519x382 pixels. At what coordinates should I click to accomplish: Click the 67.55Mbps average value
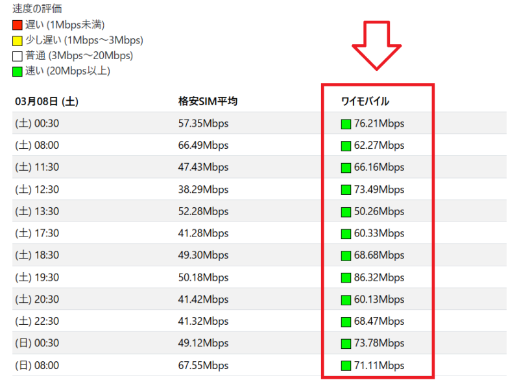point(203,365)
